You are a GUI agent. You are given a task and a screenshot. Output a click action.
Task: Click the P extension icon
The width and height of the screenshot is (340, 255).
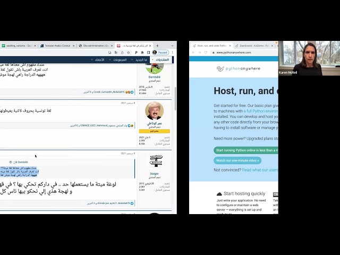136,53
